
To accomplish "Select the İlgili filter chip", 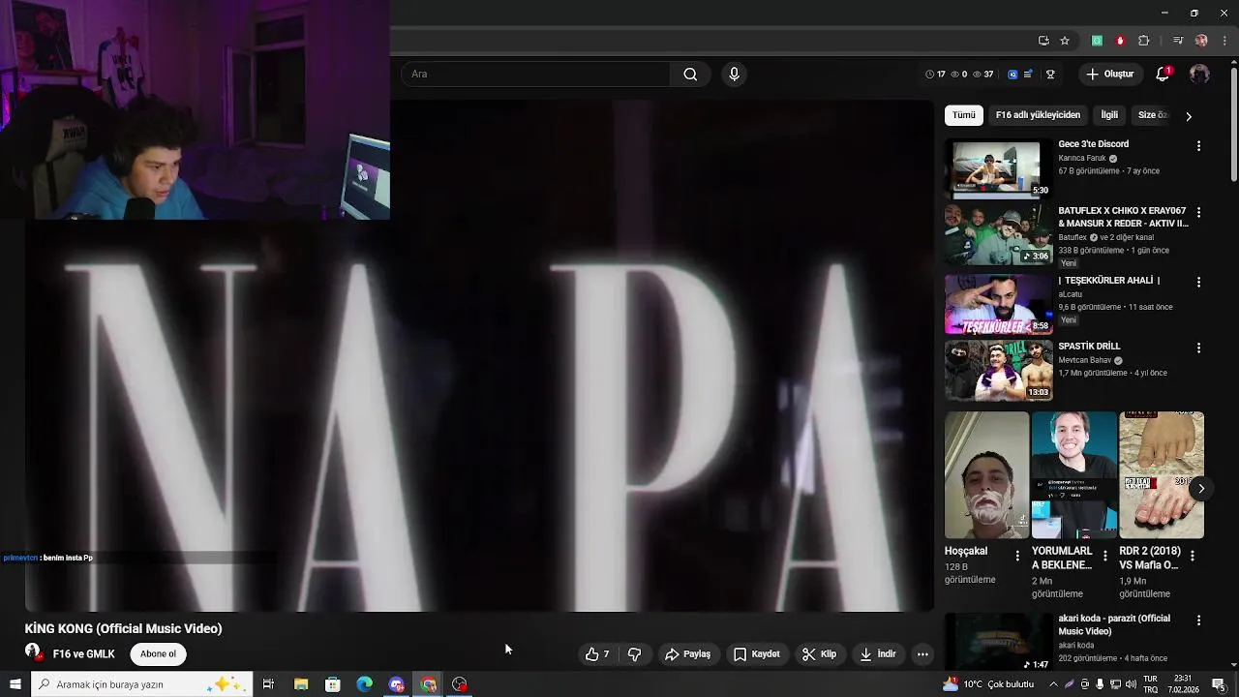I will coord(1109,115).
